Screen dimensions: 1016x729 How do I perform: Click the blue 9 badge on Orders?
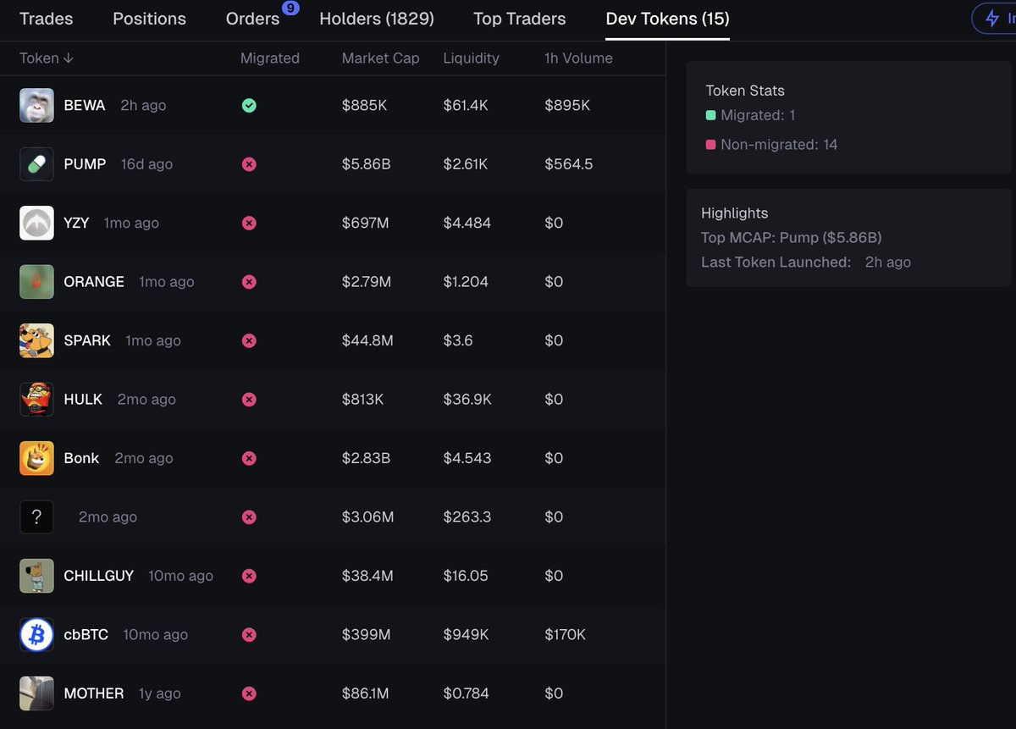pos(290,8)
